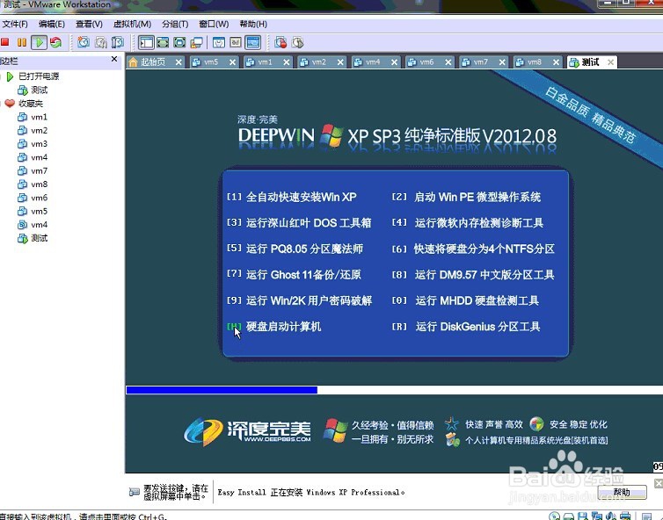Open the 编辑(E) menu
This screenshot has height=520, width=663.
(x=52, y=24)
